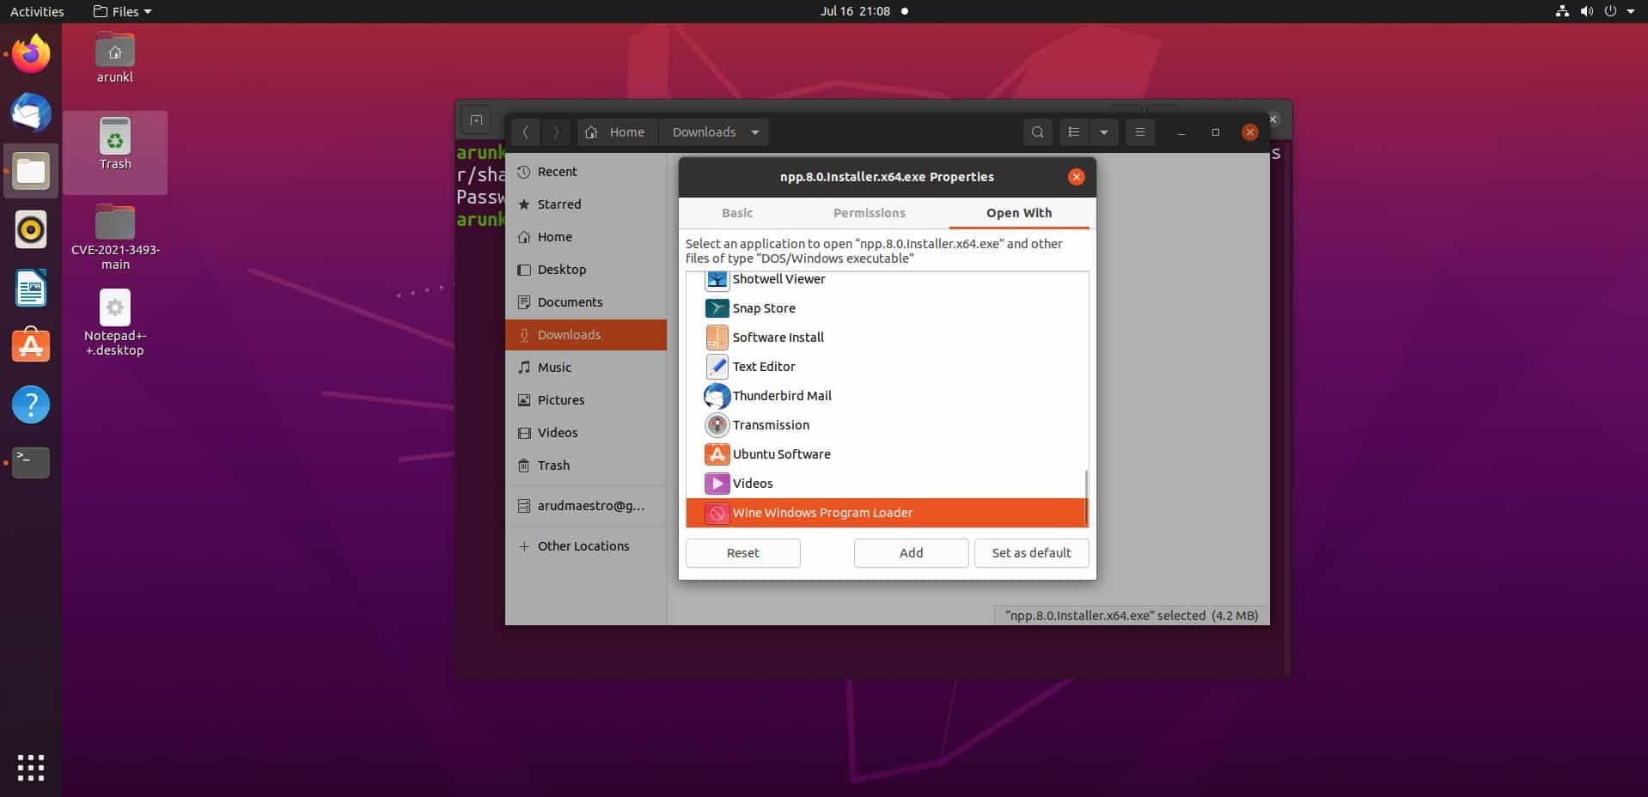Image resolution: width=1648 pixels, height=797 pixels.
Task: Choose Text Editor application
Action: 887,367
